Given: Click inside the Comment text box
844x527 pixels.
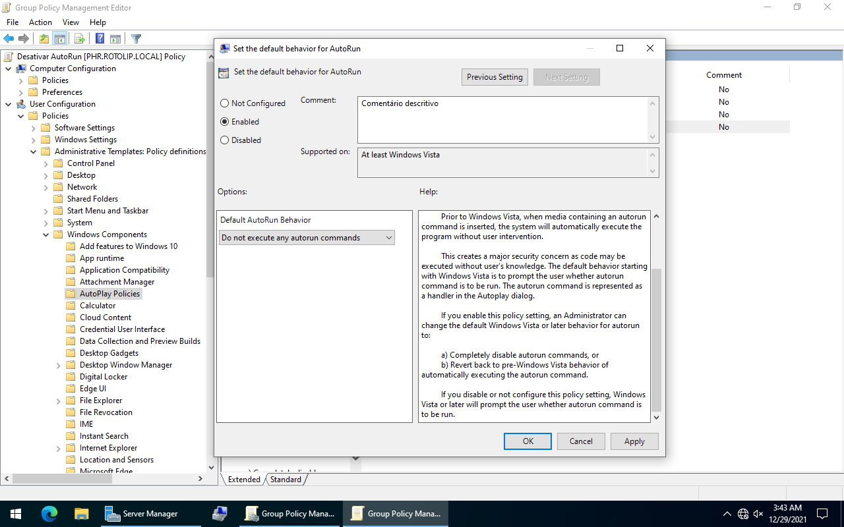Looking at the screenshot, I should pos(502,120).
